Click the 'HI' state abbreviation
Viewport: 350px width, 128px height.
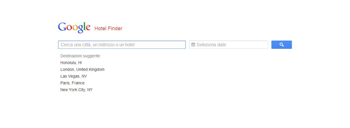[x=80, y=63]
